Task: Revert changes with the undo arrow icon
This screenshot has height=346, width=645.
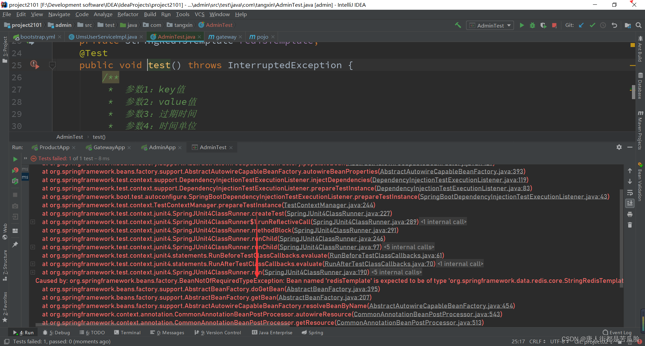Action: coord(614,25)
